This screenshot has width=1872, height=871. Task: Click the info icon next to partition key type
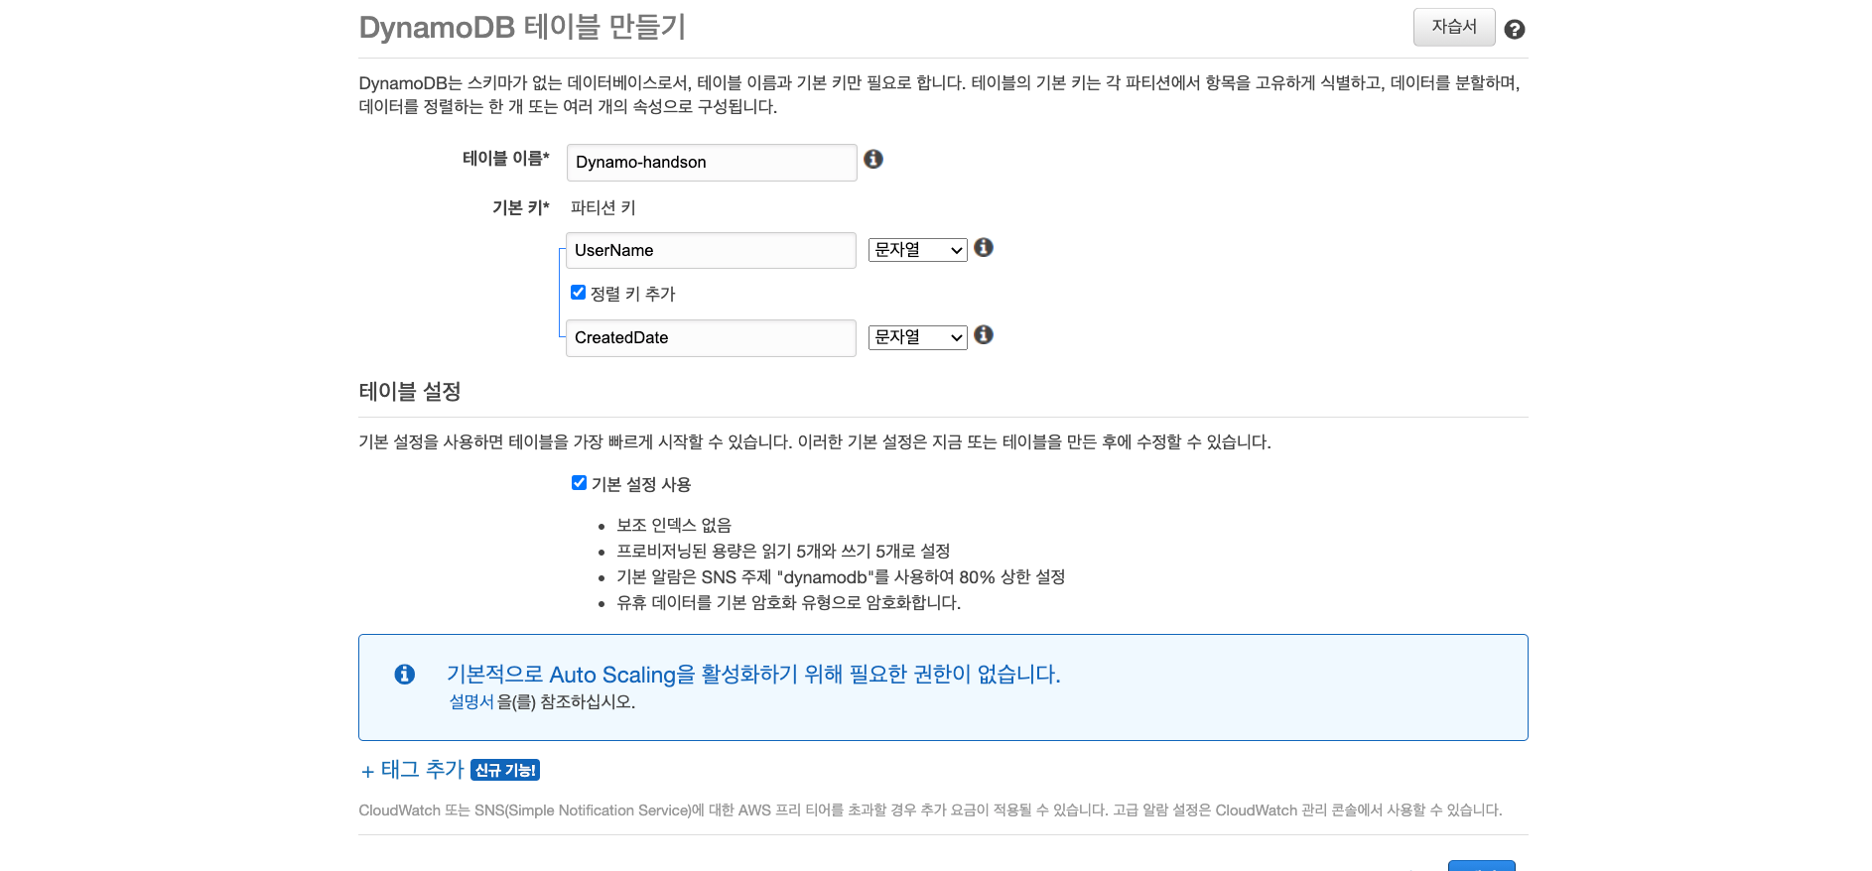pyautogui.click(x=984, y=247)
